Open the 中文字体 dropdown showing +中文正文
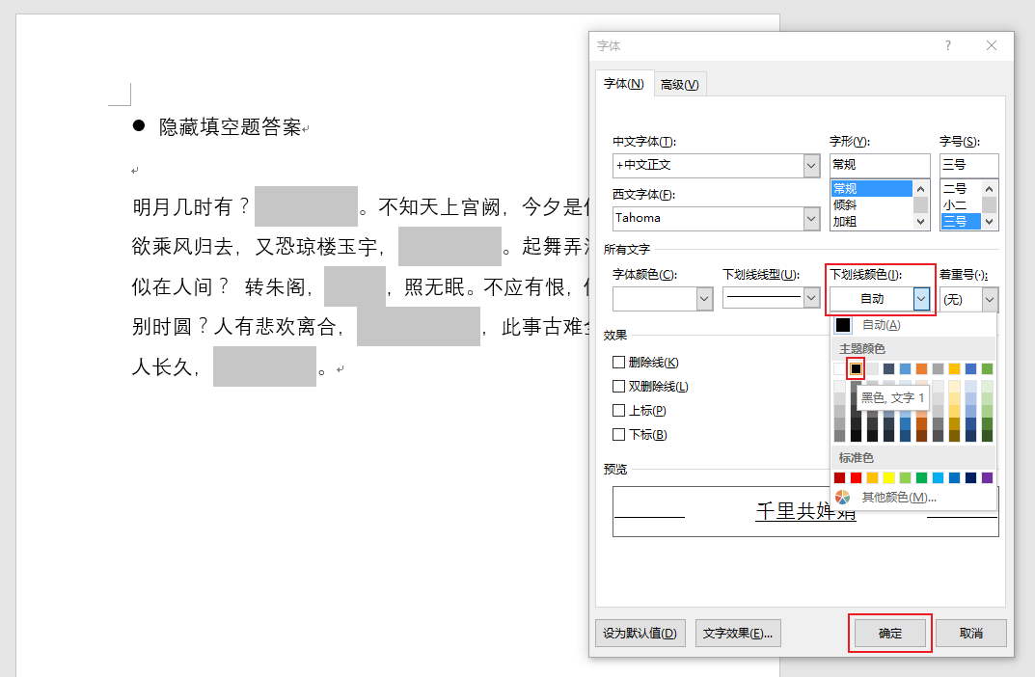Screen dimensions: 1035x677 (x=812, y=166)
